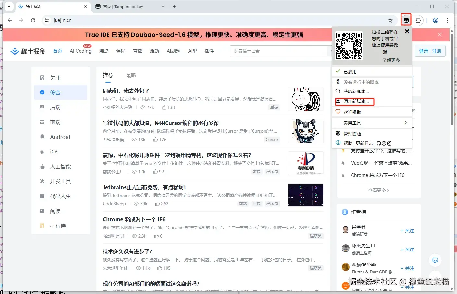The height and width of the screenshot is (294, 457).
Task: Open the tab search dropdown arrow
Action: click(x=9, y=6)
